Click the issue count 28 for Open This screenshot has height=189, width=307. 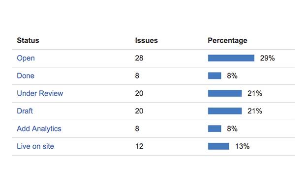click(x=139, y=58)
